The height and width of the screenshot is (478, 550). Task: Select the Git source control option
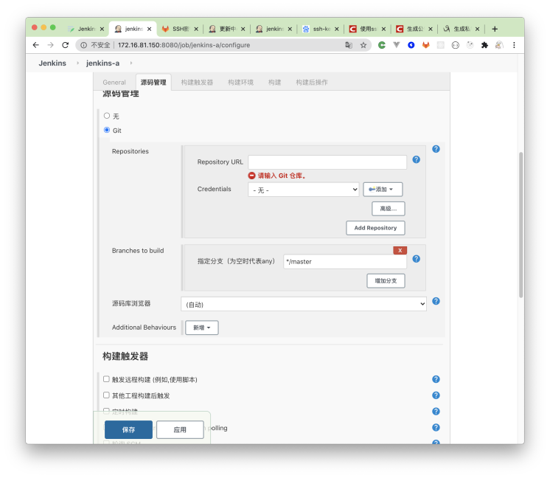(107, 130)
